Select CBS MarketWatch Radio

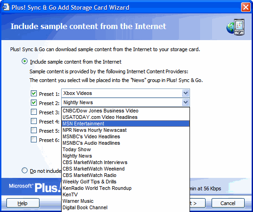[126, 176]
